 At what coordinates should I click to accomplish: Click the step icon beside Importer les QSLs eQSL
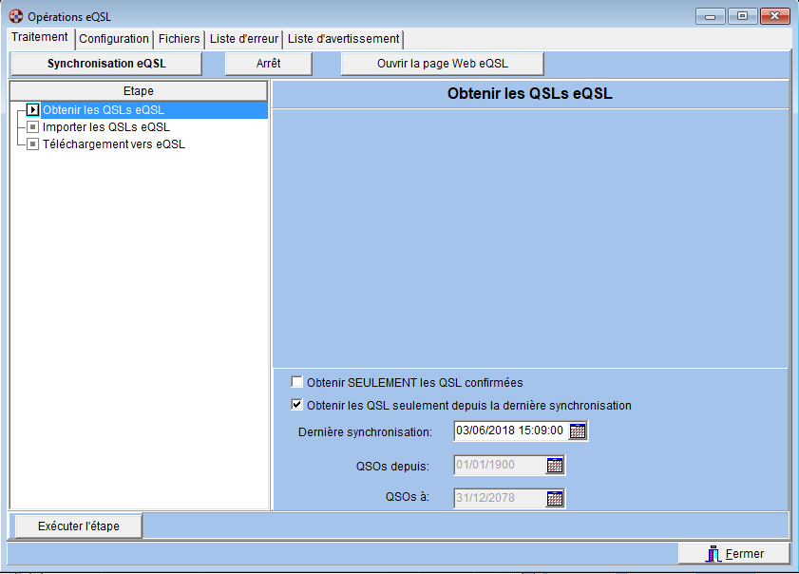tap(33, 127)
